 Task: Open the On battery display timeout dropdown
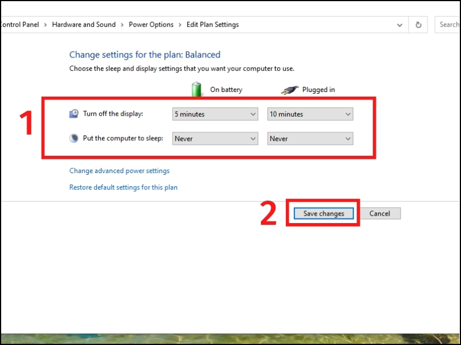click(215, 114)
